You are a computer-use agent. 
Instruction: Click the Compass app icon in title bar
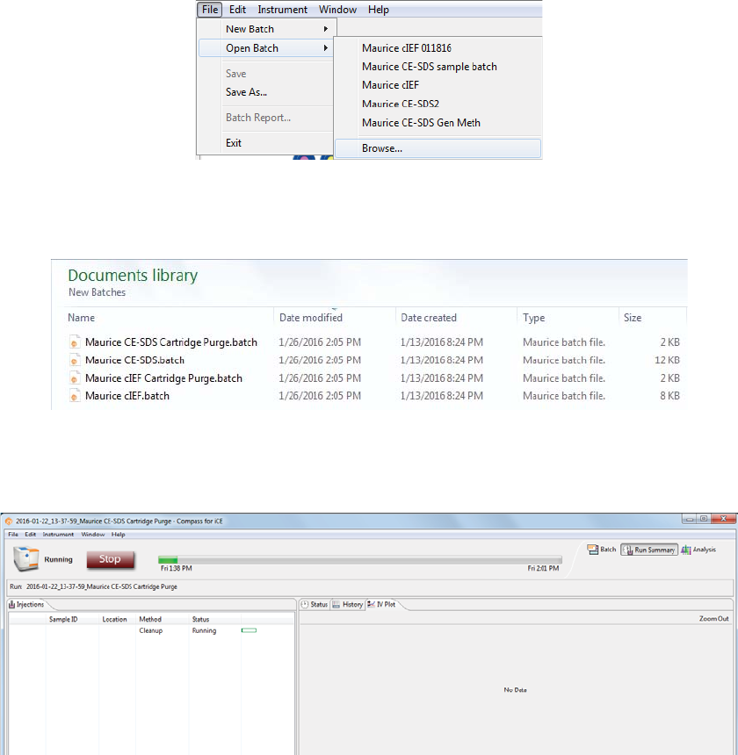[8, 521]
